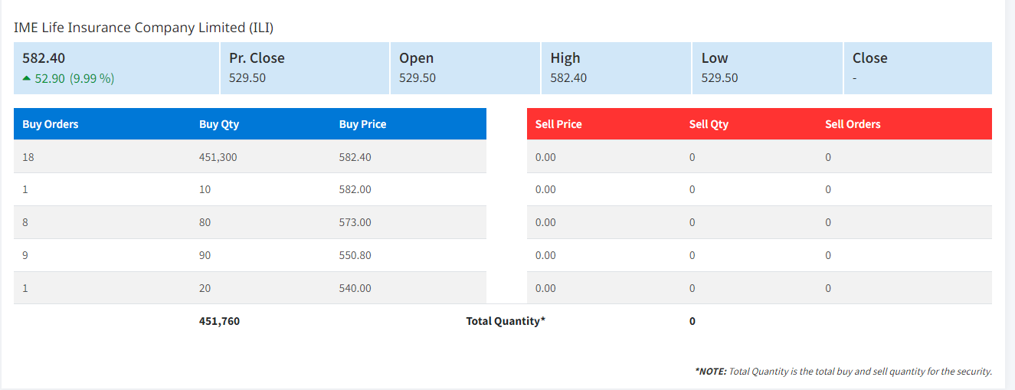
Task: Click the 451,760 total buy quantity
Action: point(219,321)
